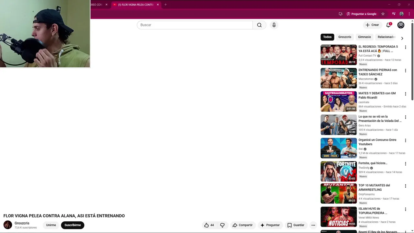Open notifications bell icon
414x233 pixels.
click(388, 25)
